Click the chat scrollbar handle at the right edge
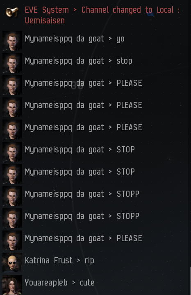191x295 pixels. pyautogui.click(x=190, y=281)
